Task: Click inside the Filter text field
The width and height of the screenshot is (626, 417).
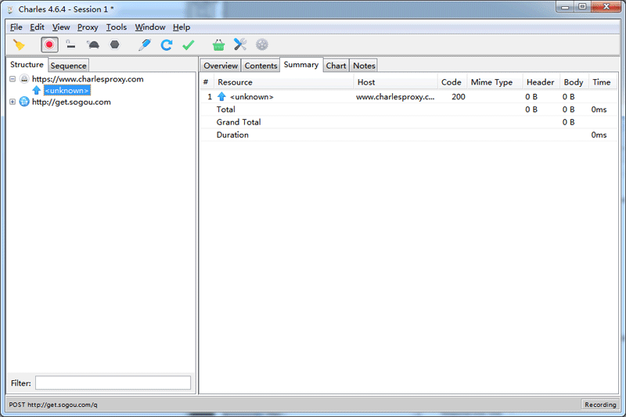Action: [113, 383]
